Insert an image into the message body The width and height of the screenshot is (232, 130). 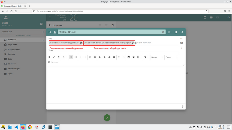[133, 57]
